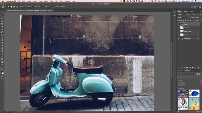Open the library selector dropdown
The image size is (202, 113).
tap(187, 74)
